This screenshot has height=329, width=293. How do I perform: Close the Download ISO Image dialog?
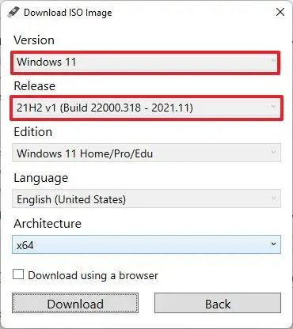(x=280, y=12)
